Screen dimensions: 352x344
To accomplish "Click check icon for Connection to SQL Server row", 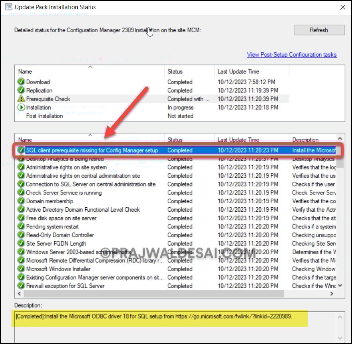I will 21,184.
